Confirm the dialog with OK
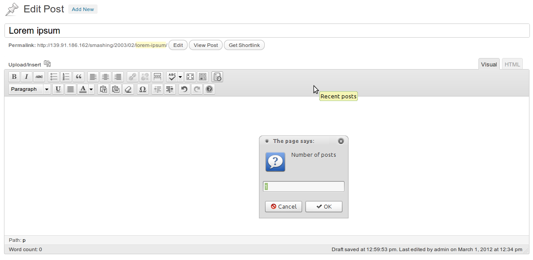The width and height of the screenshot is (533, 260). (324, 206)
